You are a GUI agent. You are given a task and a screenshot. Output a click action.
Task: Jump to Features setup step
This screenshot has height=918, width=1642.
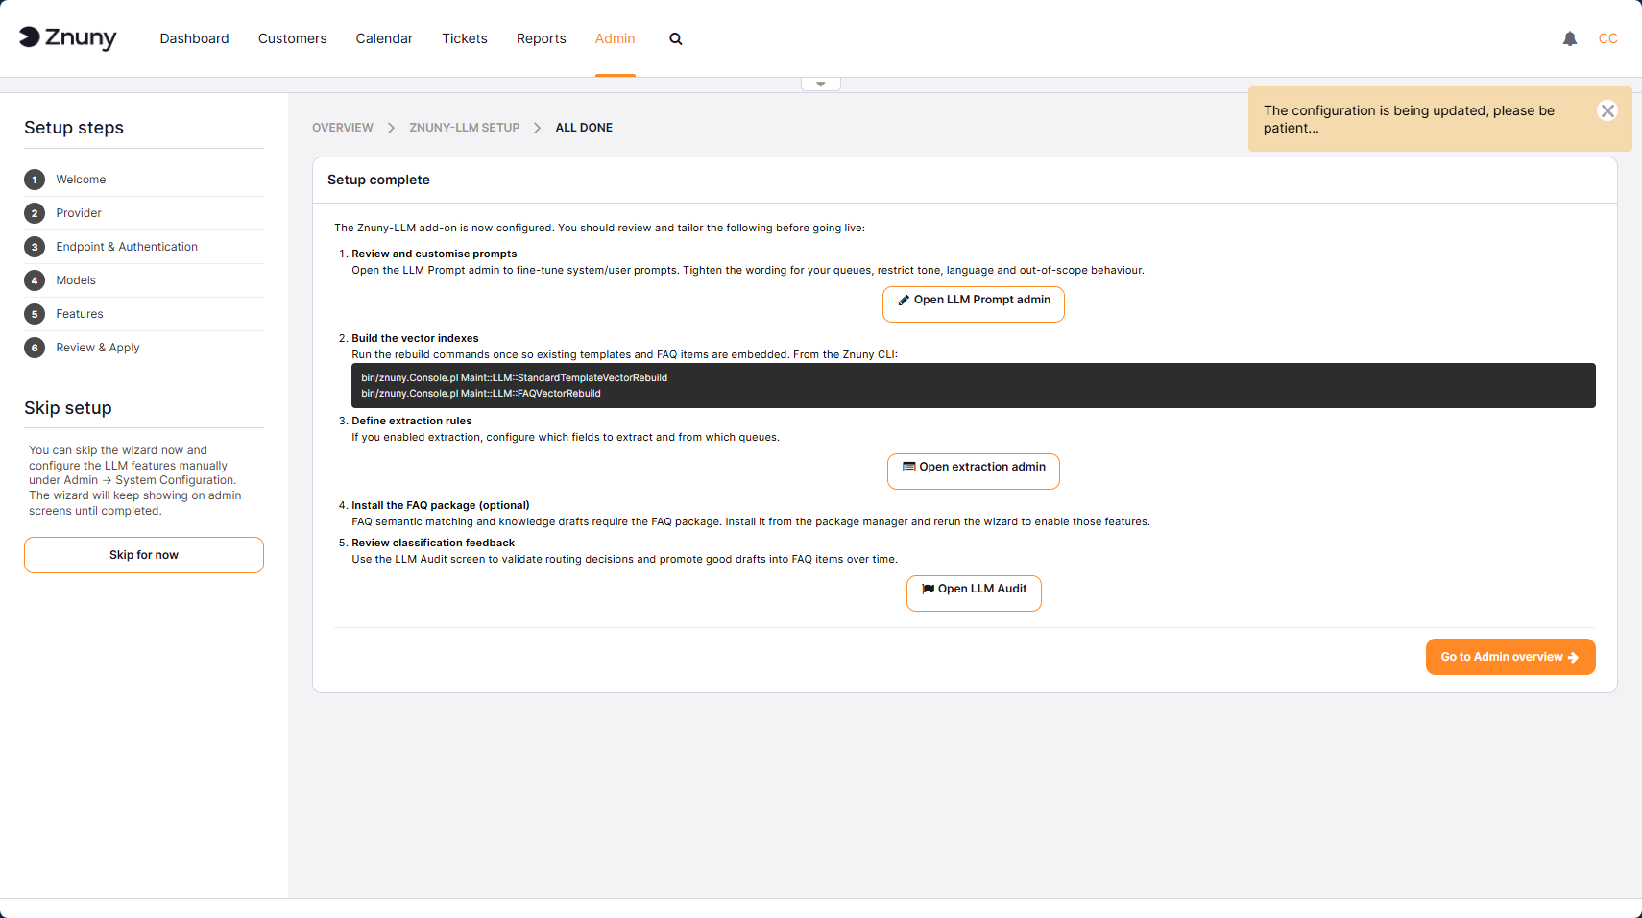80,314
